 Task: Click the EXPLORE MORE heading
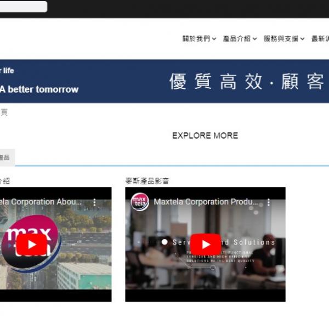pyautogui.click(x=205, y=135)
